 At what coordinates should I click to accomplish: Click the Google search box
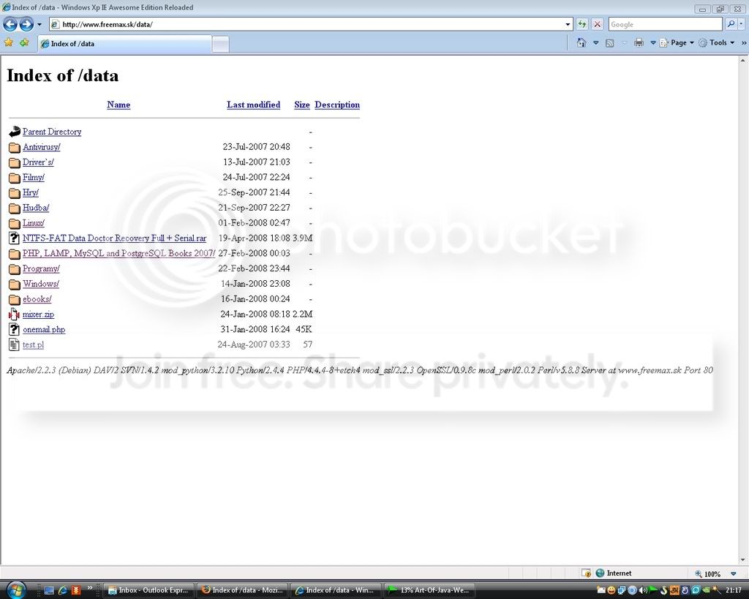click(665, 24)
